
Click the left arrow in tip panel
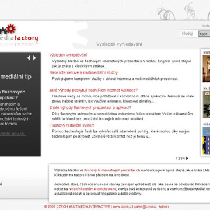(29, 58)
